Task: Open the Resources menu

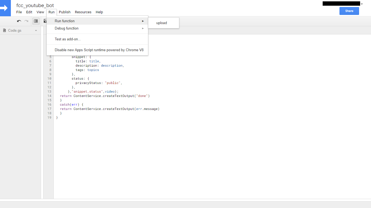Action: pos(83,12)
